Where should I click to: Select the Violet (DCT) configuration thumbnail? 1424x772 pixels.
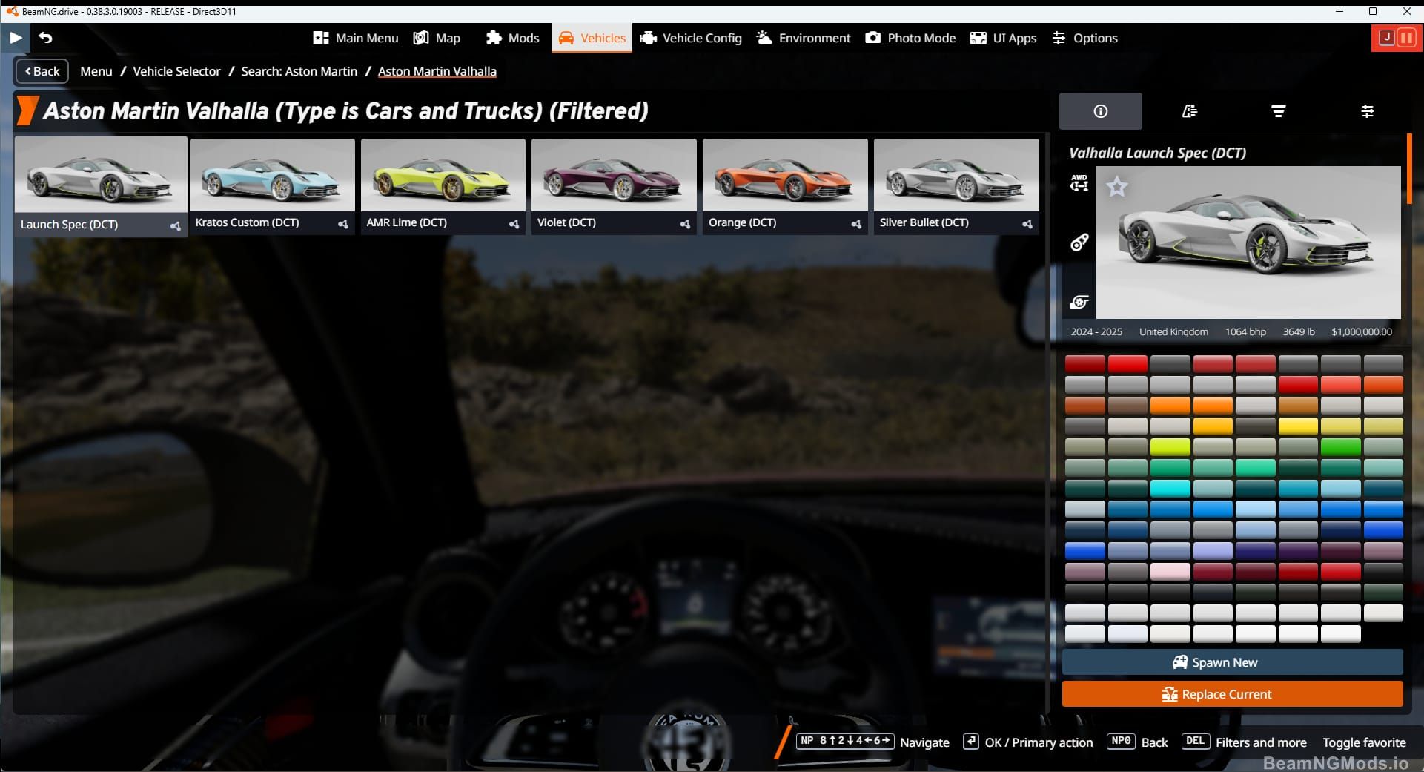tap(614, 178)
